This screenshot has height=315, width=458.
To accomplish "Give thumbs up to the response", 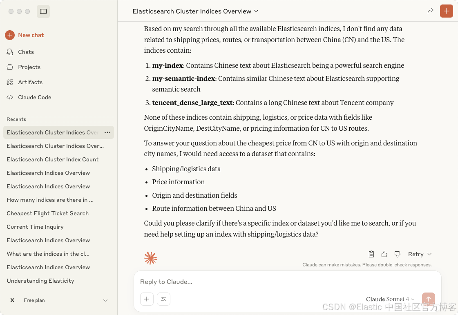I will 384,254.
